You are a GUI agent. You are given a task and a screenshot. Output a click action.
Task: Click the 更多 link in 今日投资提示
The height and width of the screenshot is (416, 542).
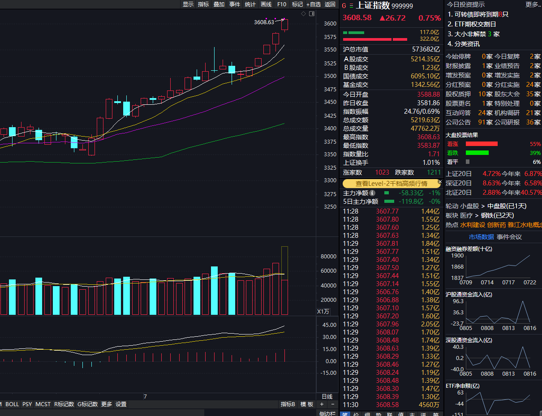pyautogui.click(x=533, y=4)
